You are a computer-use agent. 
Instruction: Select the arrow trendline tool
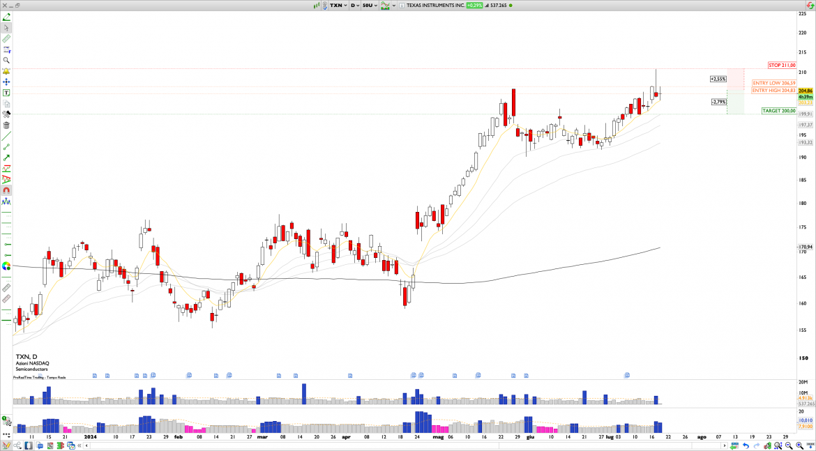(x=6, y=158)
